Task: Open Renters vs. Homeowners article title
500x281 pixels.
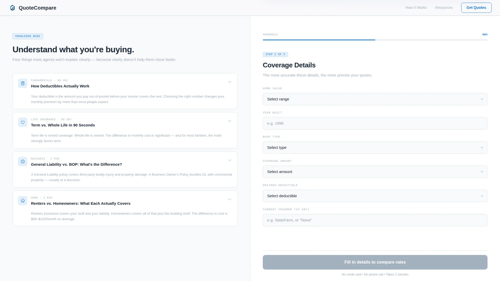Action: (x=81, y=203)
